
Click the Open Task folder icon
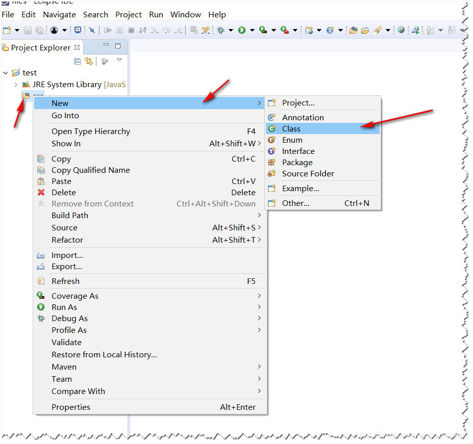[x=365, y=30]
